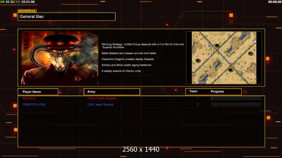The height and width of the screenshot is (158, 282).
Task: Click the Army column header
Action: point(91,92)
